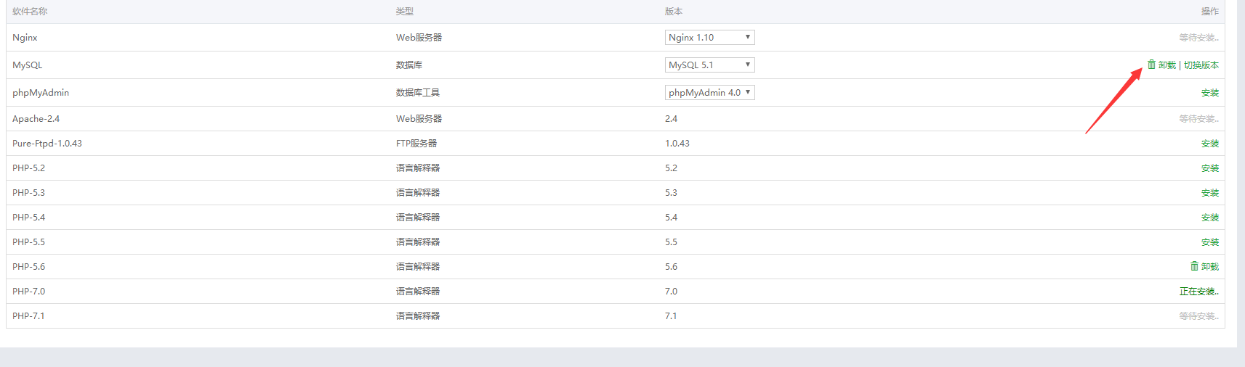The width and height of the screenshot is (1245, 367).
Task: Click 卸载 text in the PHP-5.6 row
Action: (1210, 267)
